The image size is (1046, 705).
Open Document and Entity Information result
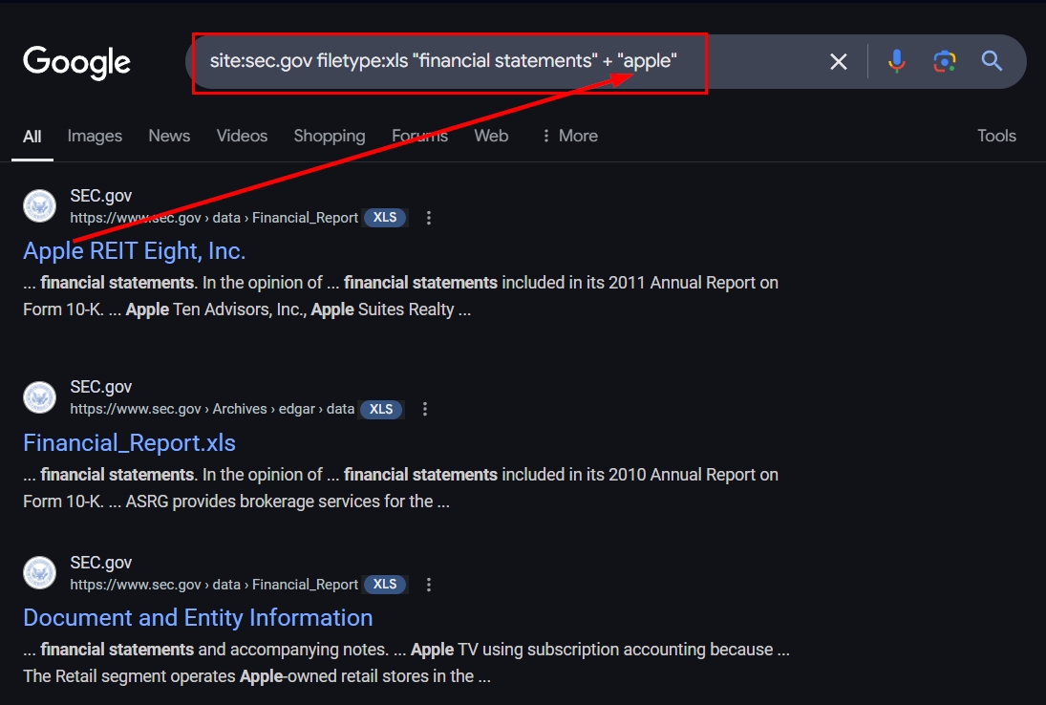pos(198,618)
